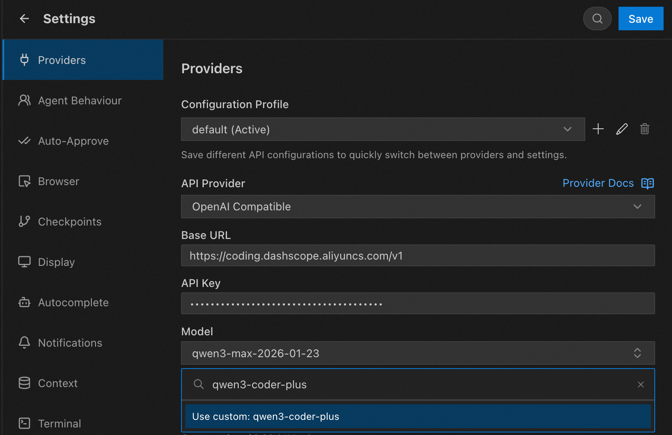
Task: Click the Providers plug icon
Action: tap(24, 60)
